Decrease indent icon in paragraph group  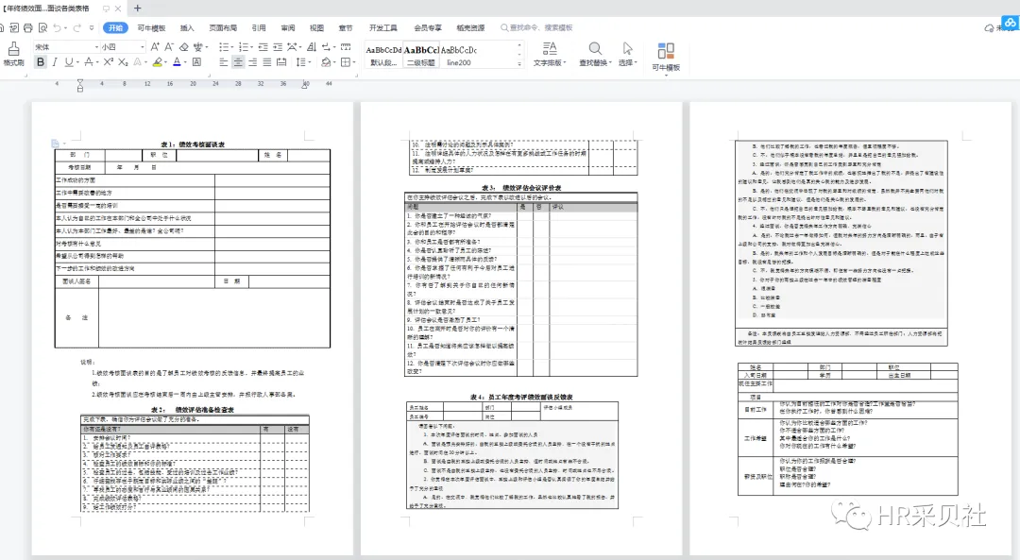click(263, 47)
